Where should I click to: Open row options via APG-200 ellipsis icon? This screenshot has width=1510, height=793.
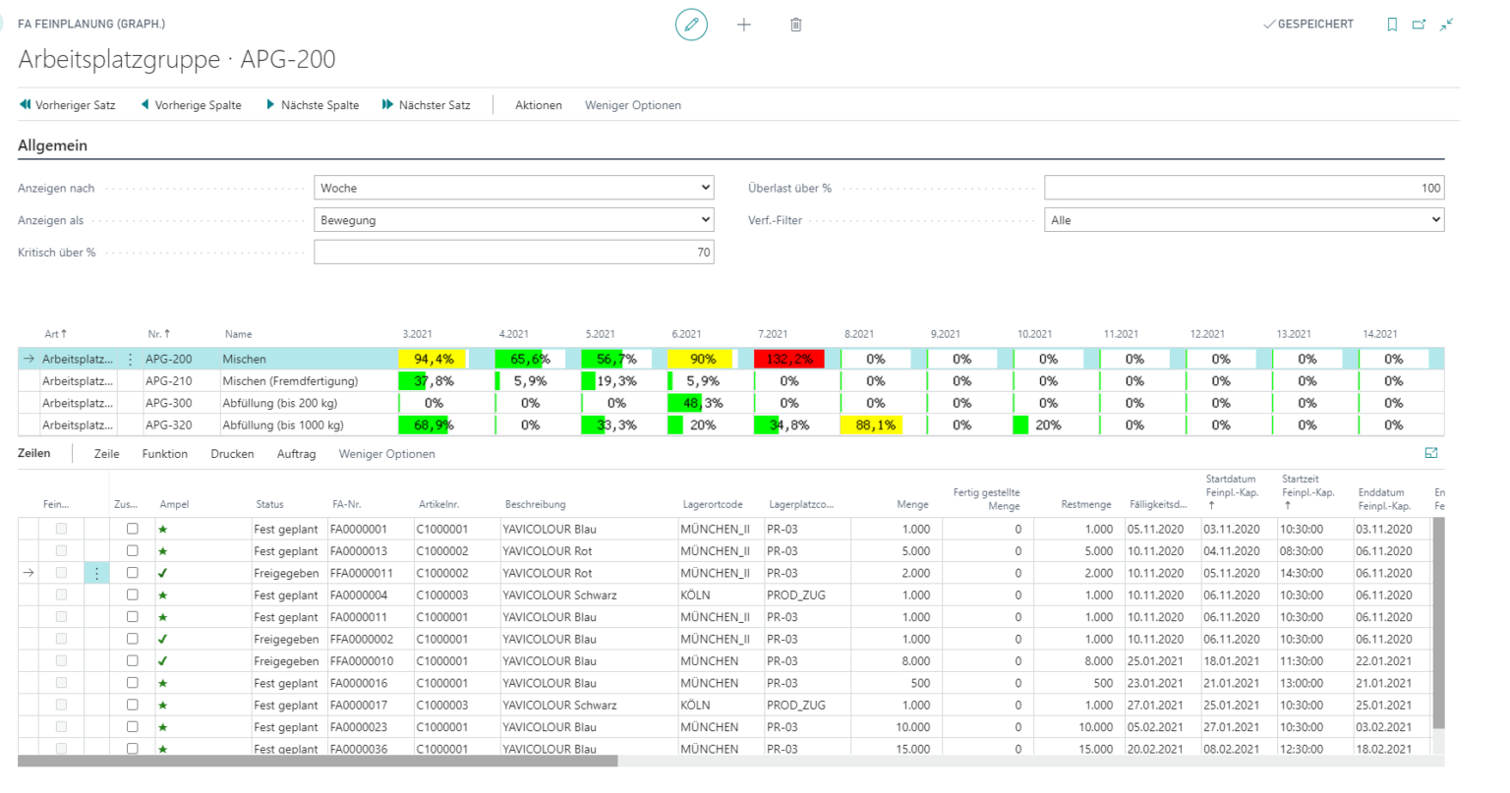(131, 359)
